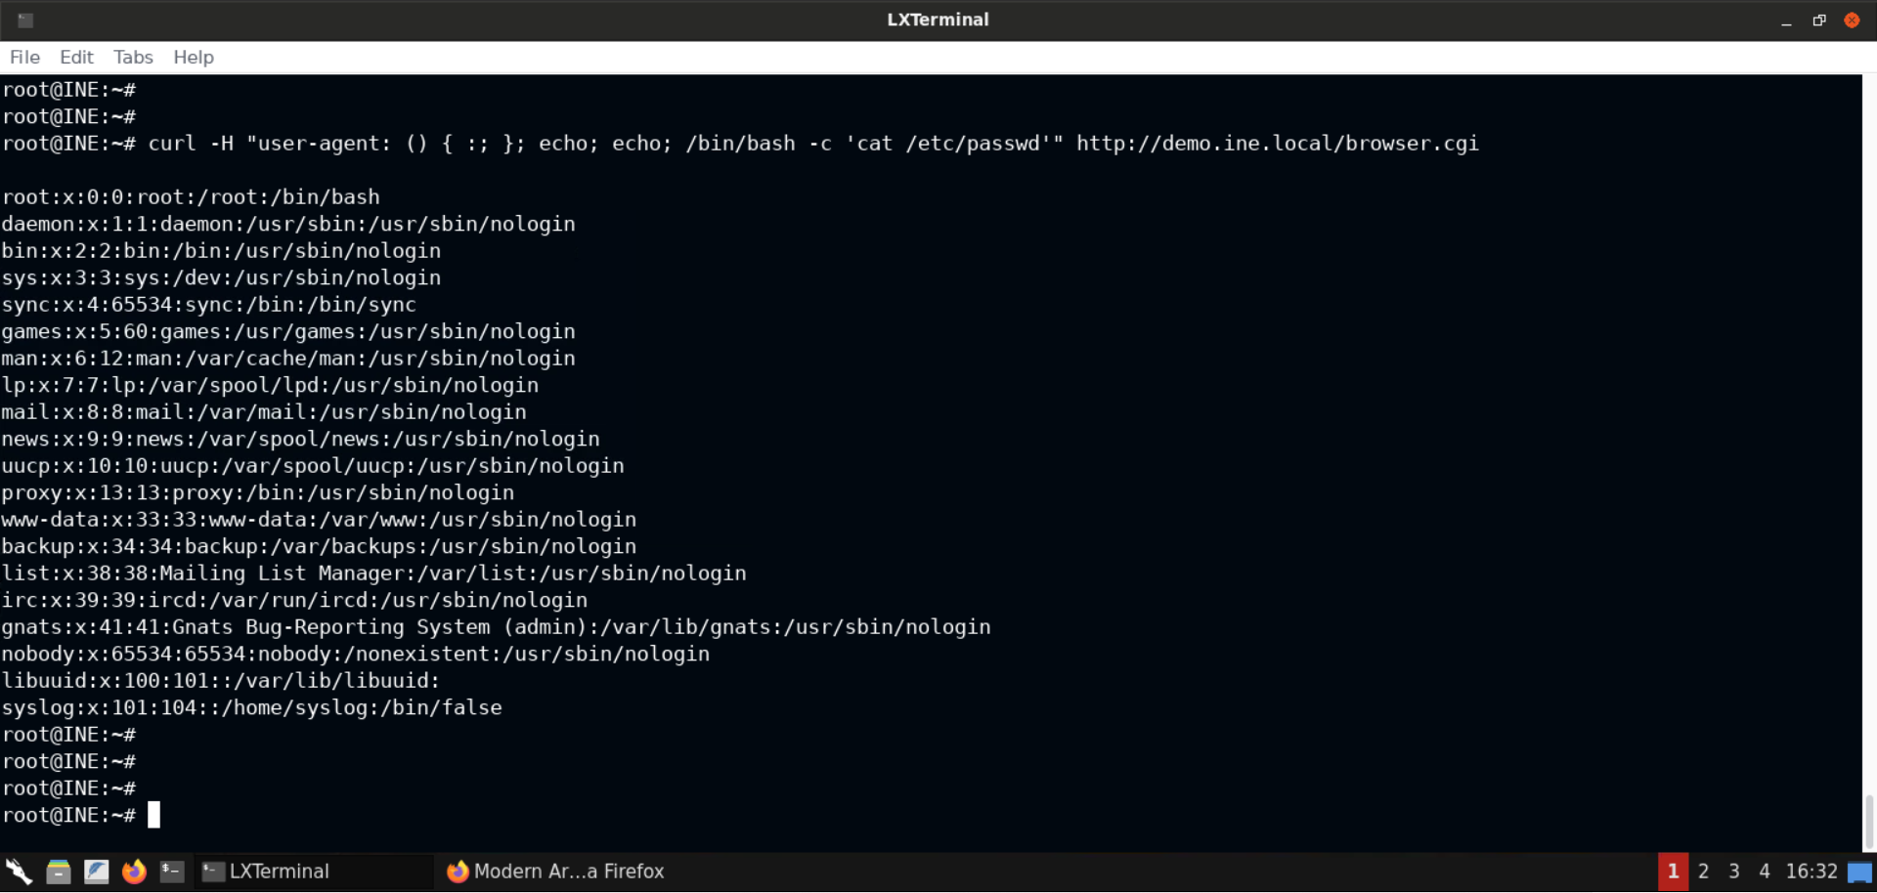The height and width of the screenshot is (893, 1877).
Task: Restore down the LXTerminal window
Action: coord(1819,21)
